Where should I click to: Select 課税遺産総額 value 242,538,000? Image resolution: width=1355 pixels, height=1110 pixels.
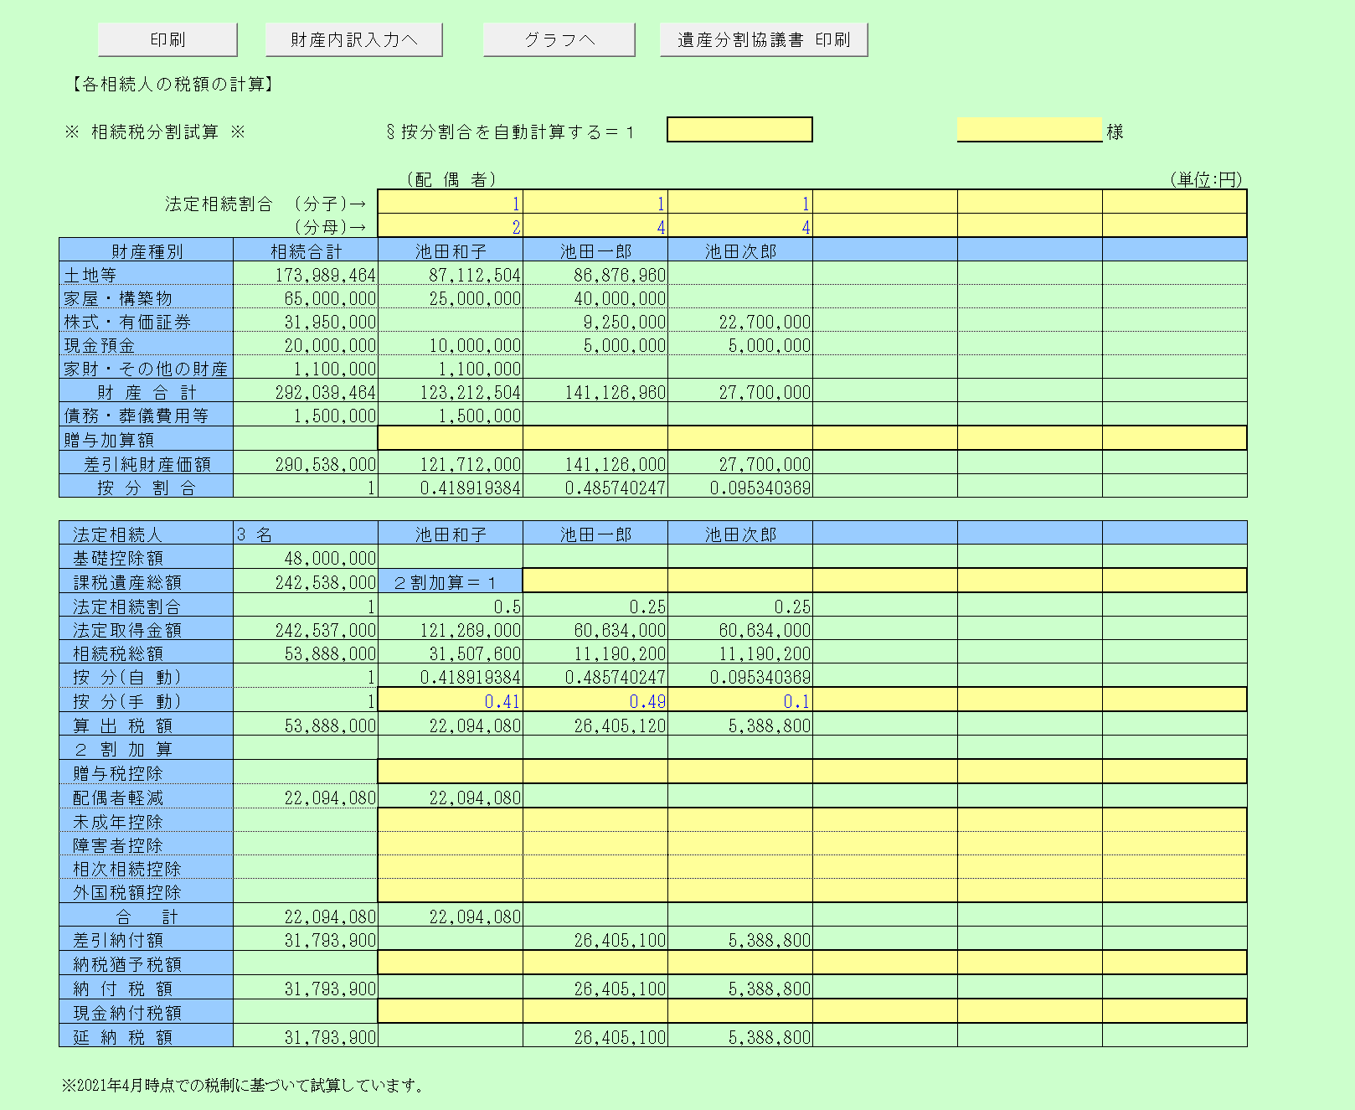tap(306, 581)
